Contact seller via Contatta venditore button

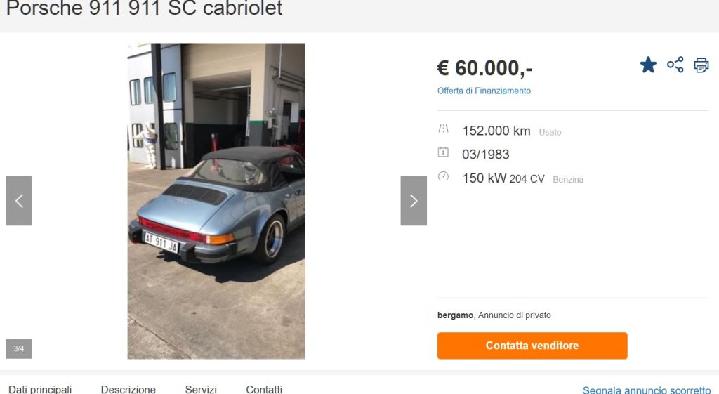click(532, 346)
